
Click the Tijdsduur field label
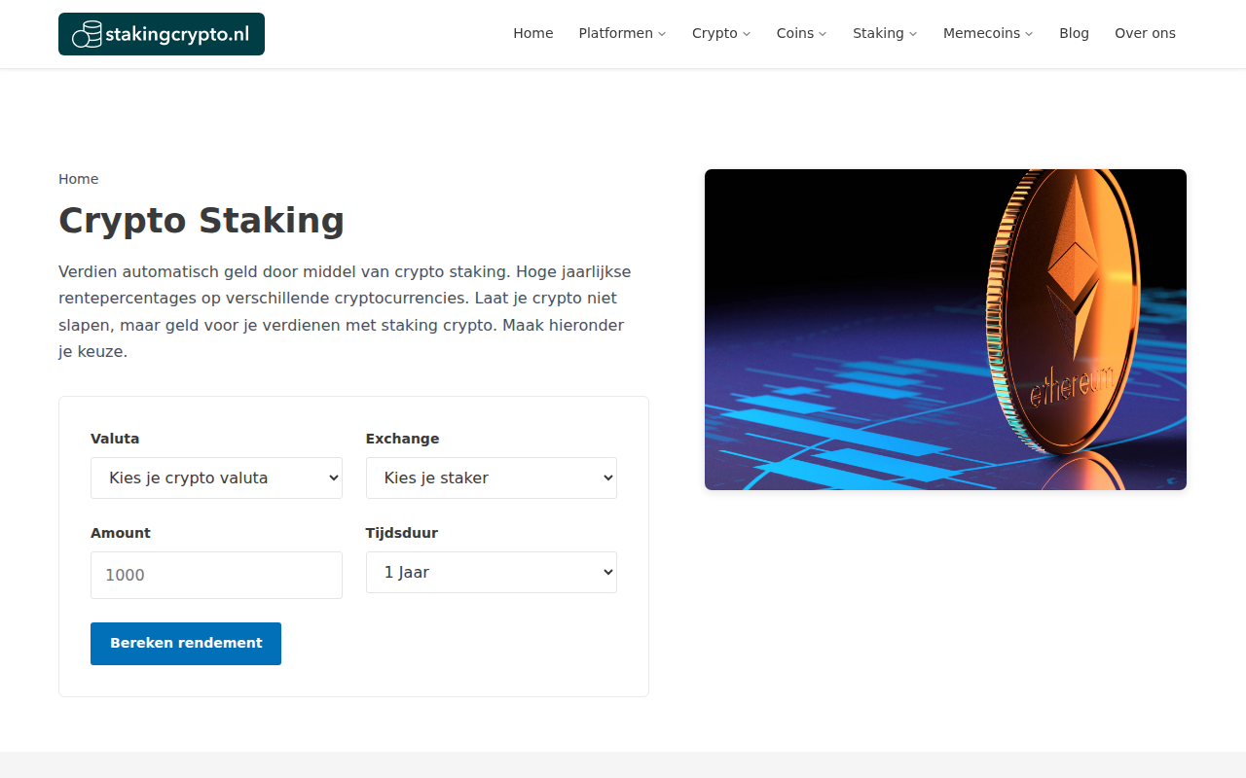tap(402, 533)
